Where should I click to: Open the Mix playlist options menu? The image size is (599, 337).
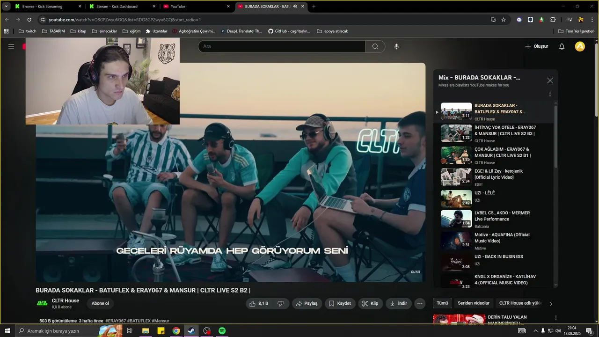[550, 94]
